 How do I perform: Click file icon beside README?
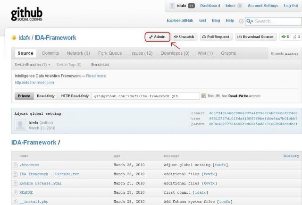pos(15,192)
